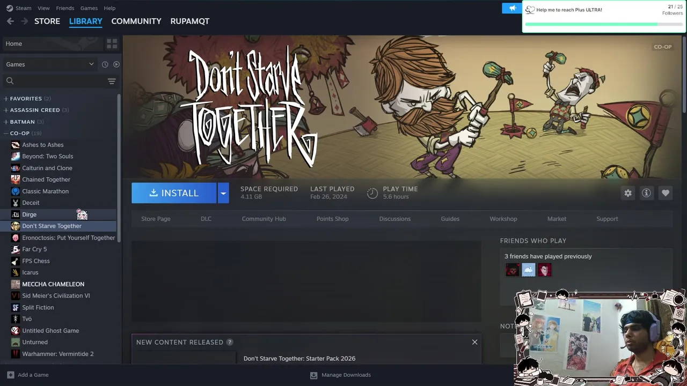Screen dimensions: 687x386
Task: Click the Warhammer: Vermintide 2 icon
Action: click(x=16, y=354)
